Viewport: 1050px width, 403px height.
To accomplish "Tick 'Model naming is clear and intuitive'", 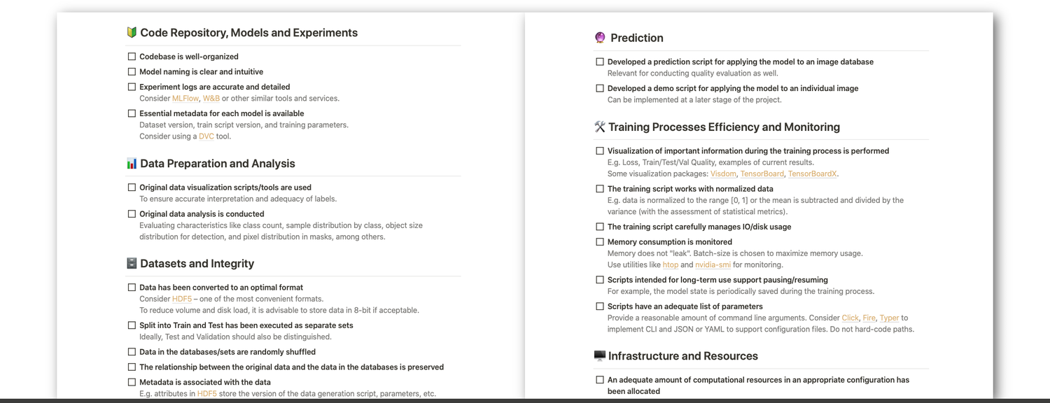I will pyautogui.click(x=132, y=72).
